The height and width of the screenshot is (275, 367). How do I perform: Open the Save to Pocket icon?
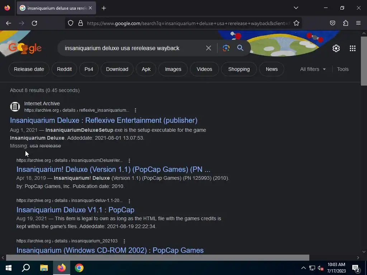[332, 23]
